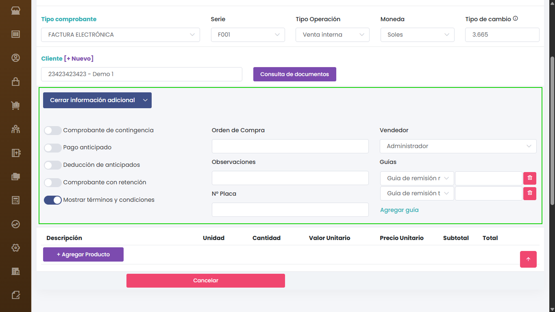Image resolution: width=555 pixels, height=312 pixels.
Task: Open the store icon in sidebar
Action: (15, 11)
